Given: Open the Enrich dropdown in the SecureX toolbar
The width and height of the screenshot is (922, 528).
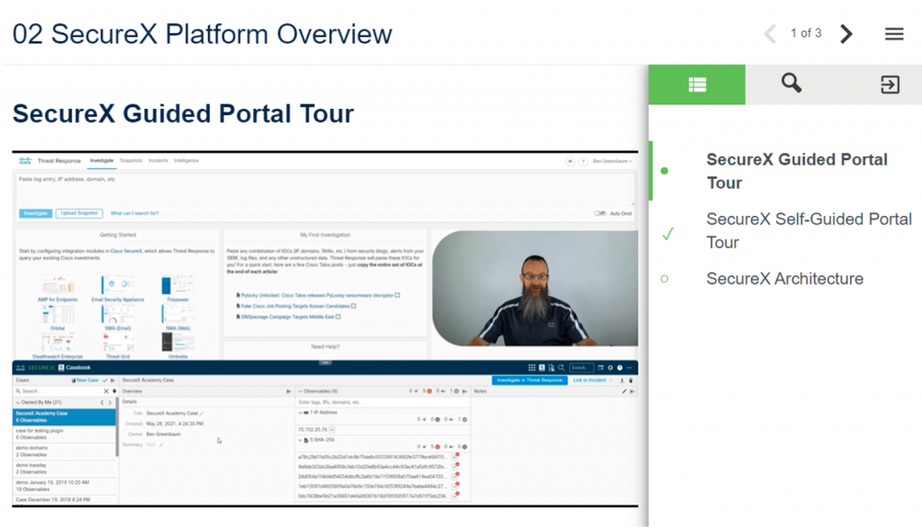Looking at the screenshot, I should [582, 367].
